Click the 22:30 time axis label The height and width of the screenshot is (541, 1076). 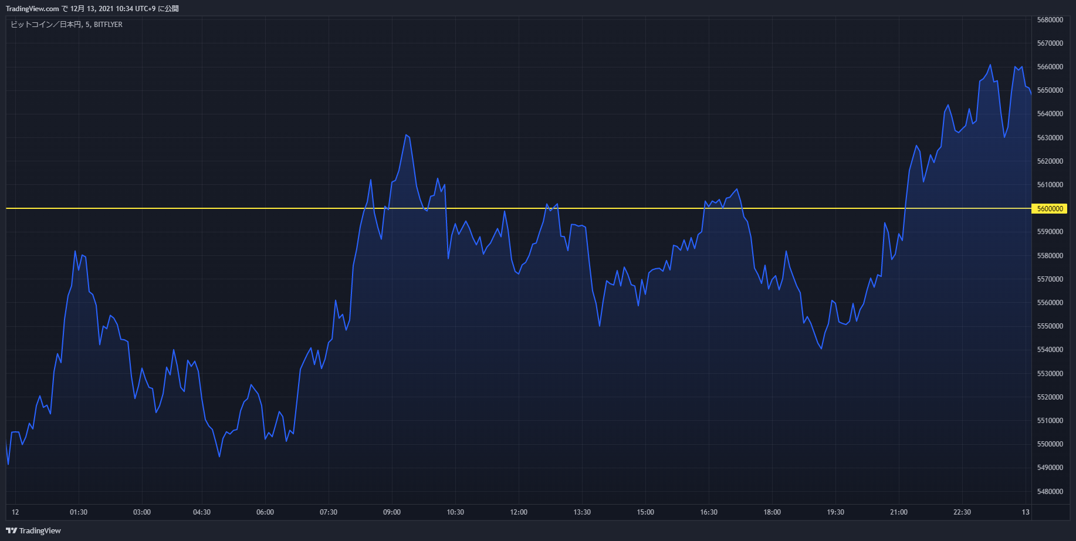962,512
